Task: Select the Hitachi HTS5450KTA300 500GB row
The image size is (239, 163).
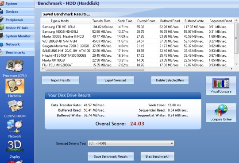Action: (137, 55)
